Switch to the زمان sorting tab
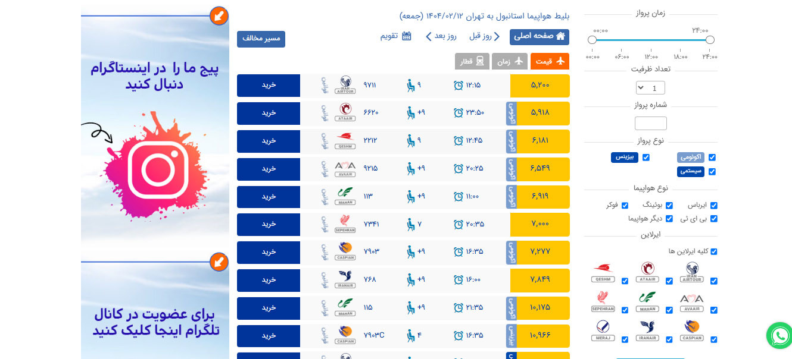The width and height of the screenshot is (792, 359). [510, 61]
